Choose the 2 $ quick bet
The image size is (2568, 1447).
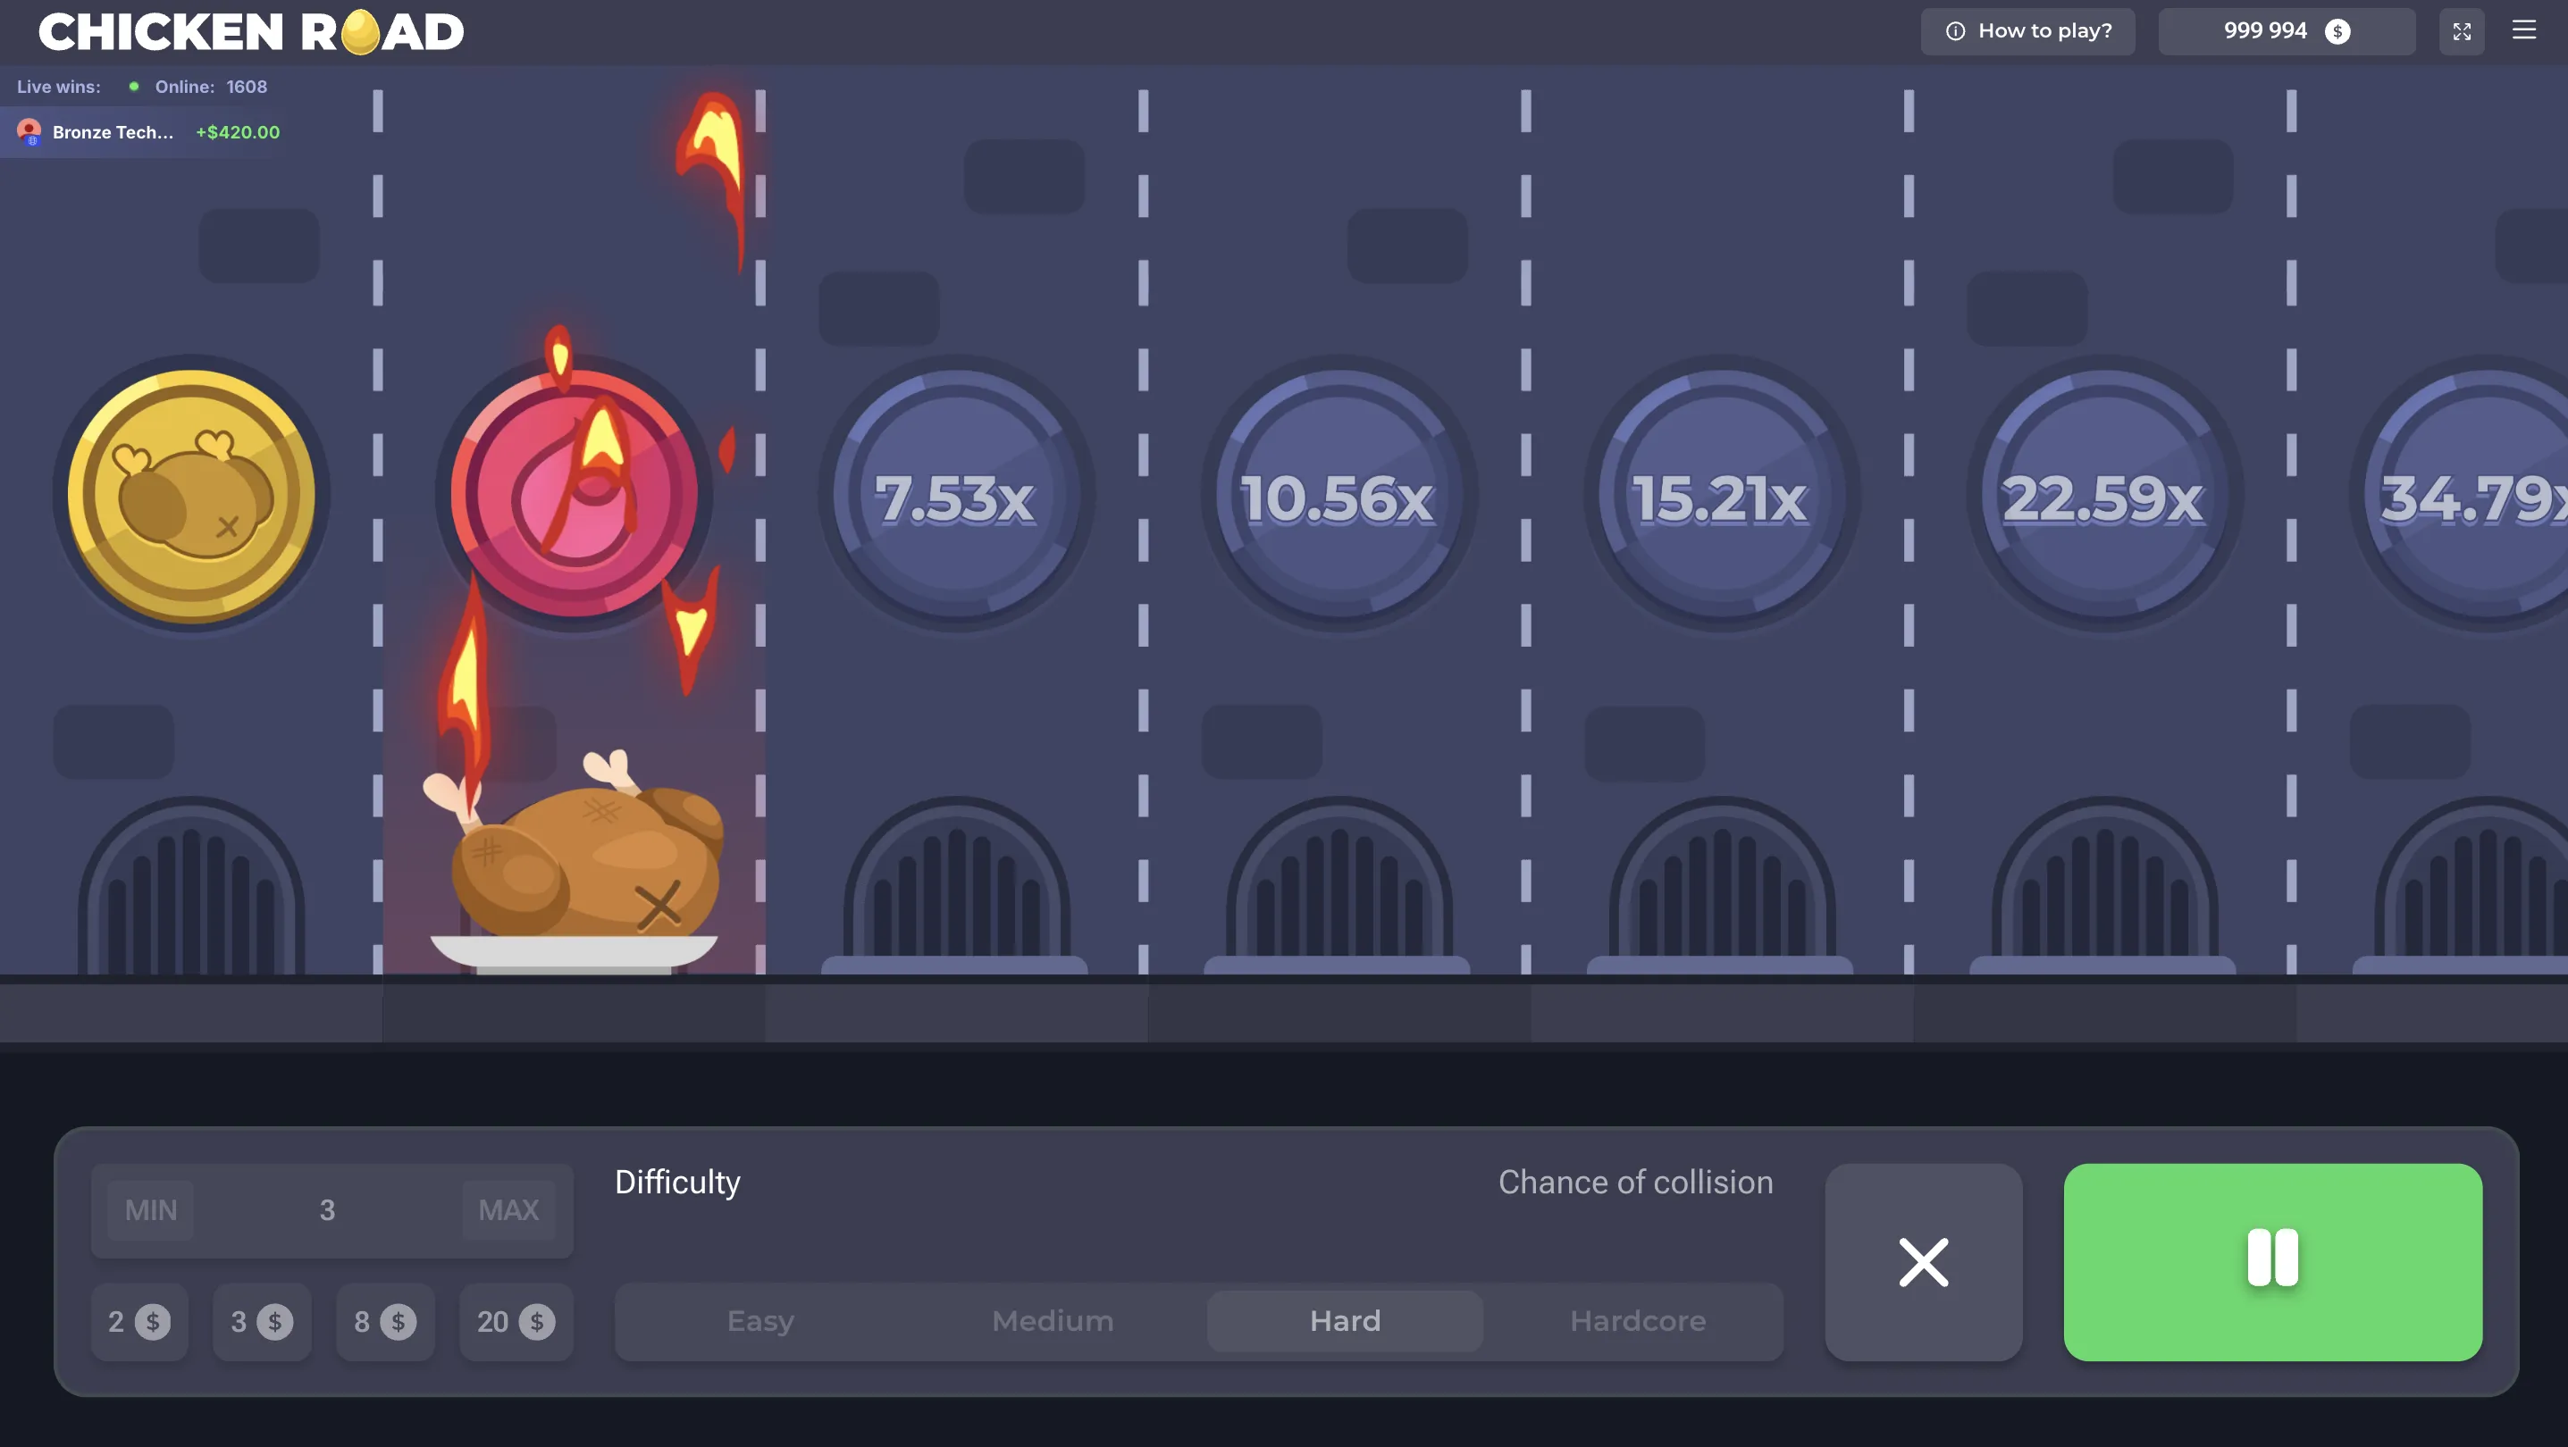139,1321
